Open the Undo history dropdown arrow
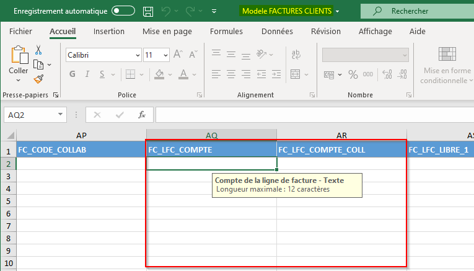Viewport: 474px width, 271px height. (x=176, y=11)
